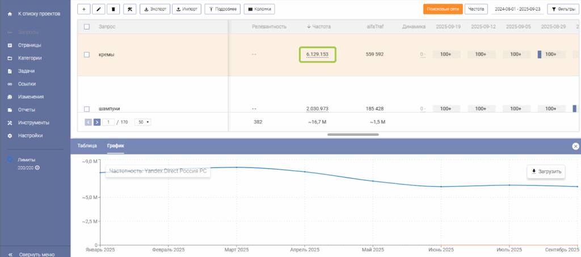Screen dimensions: 581x257
Task: Switch to the Таблица tab
Action: point(87,146)
